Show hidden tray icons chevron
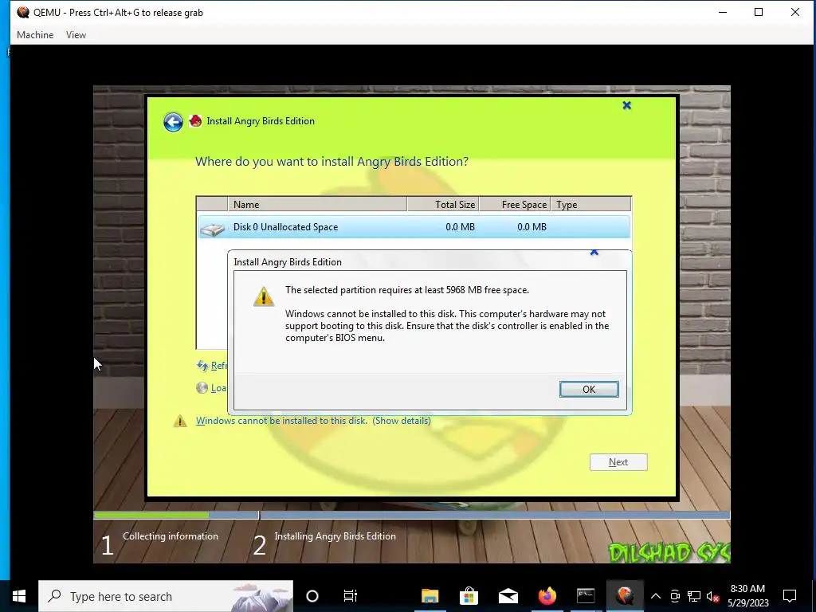The height and width of the screenshot is (612, 816). [x=656, y=596]
